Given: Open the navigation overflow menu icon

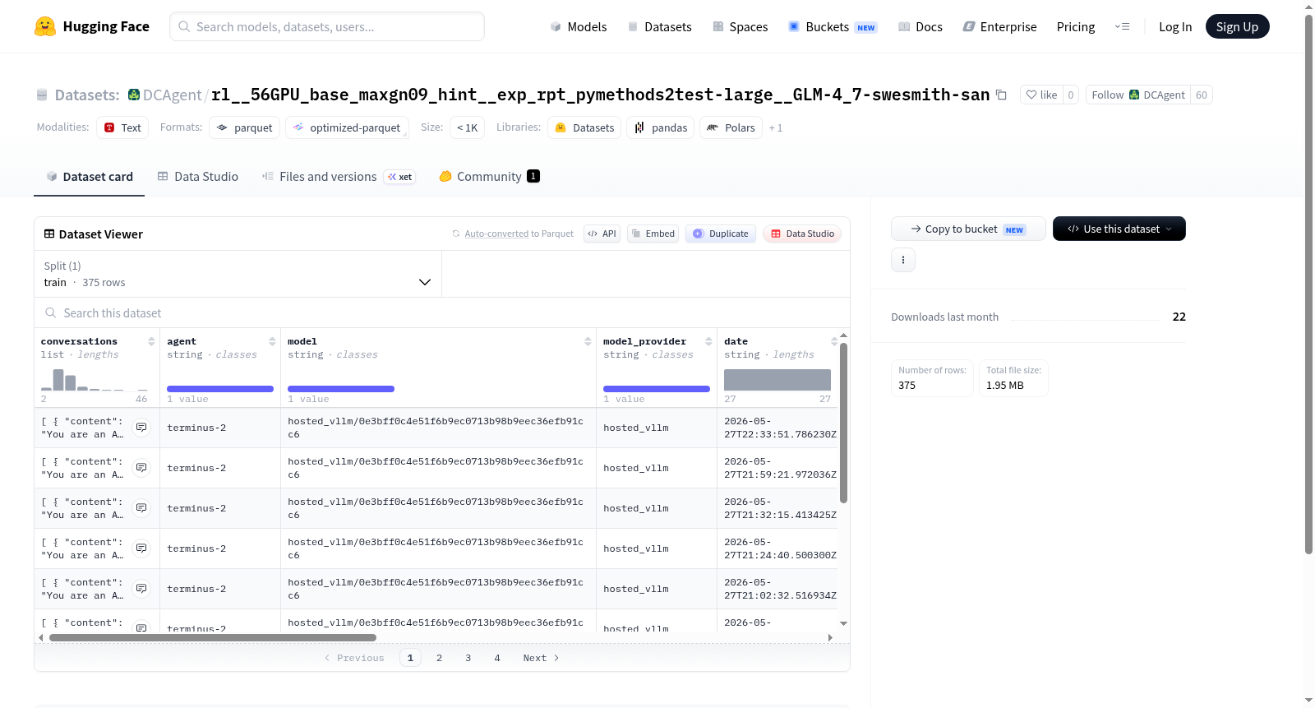Looking at the screenshot, I should pos(1122,26).
